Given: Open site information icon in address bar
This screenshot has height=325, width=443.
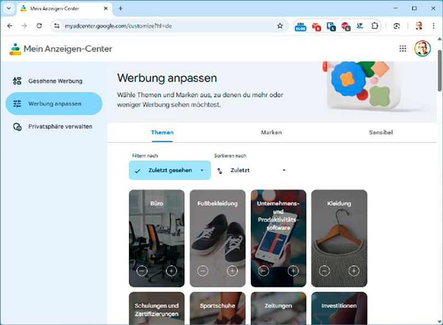Looking at the screenshot, I should [57, 25].
